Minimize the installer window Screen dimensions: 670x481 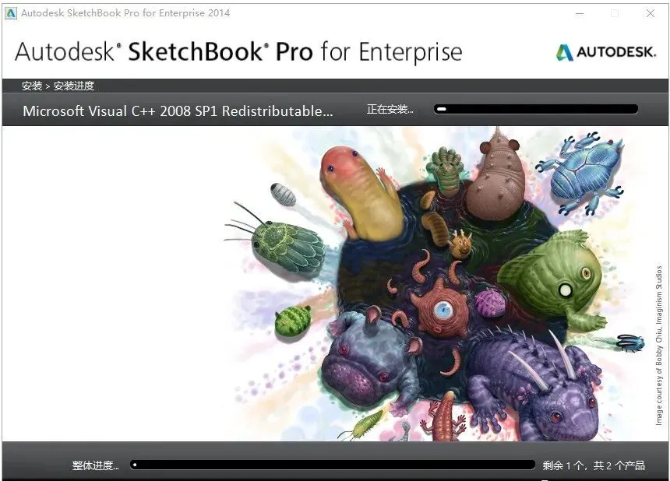tap(580, 13)
